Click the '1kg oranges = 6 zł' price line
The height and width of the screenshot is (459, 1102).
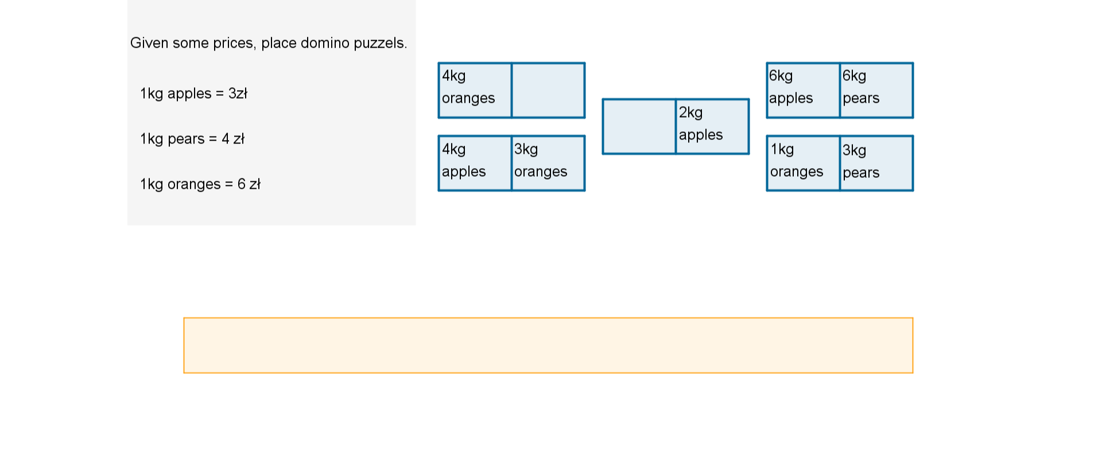(x=200, y=184)
